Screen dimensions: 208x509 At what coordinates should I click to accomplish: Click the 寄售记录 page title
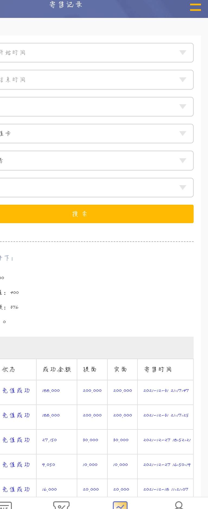point(66,5)
